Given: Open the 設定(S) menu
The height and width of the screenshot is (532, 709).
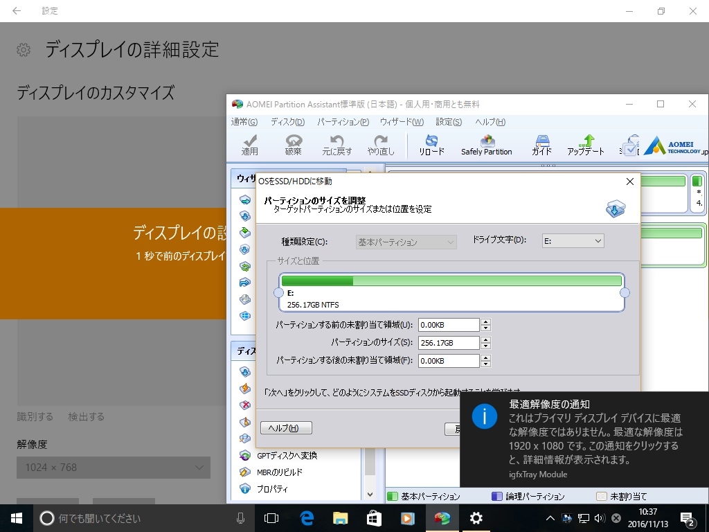Looking at the screenshot, I should click(449, 122).
